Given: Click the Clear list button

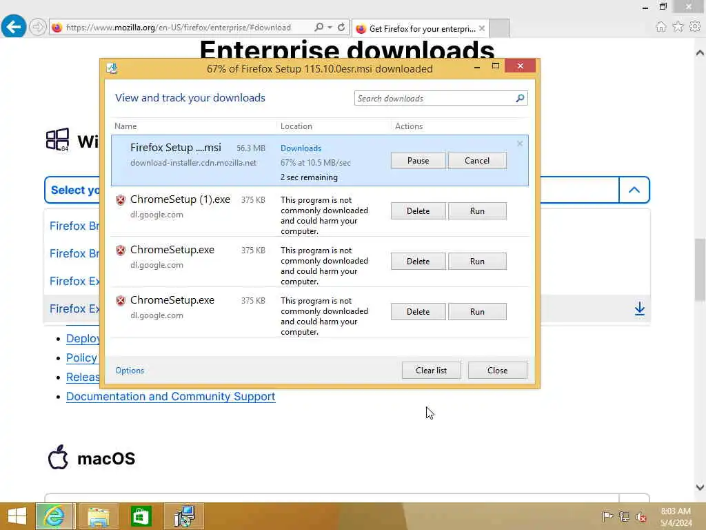Looking at the screenshot, I should [x=432, y=371].
